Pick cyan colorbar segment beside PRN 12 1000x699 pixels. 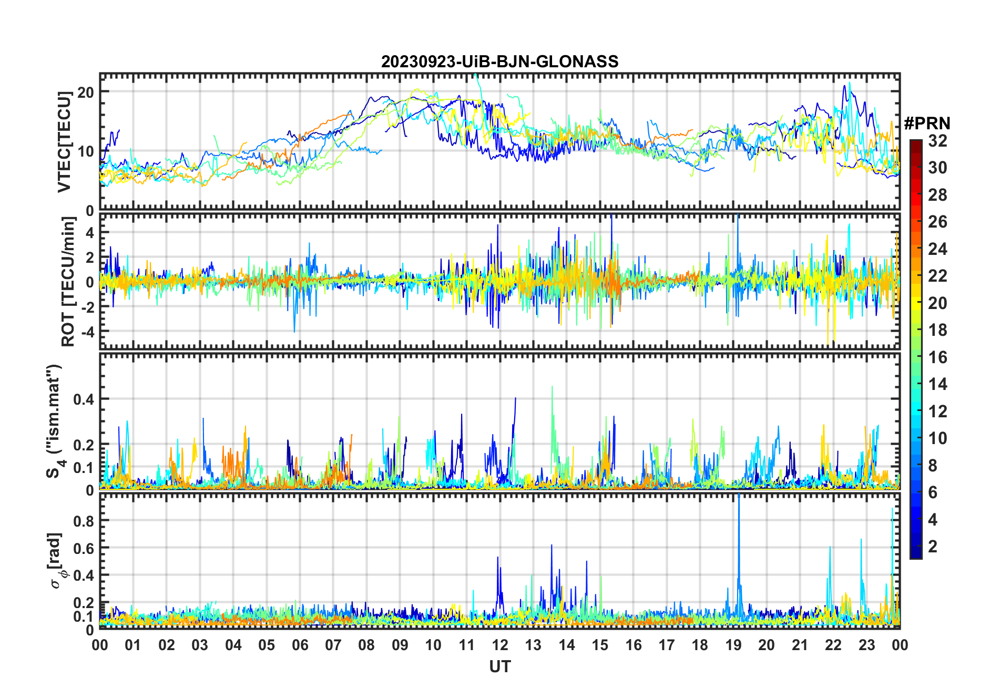(916, 411)
